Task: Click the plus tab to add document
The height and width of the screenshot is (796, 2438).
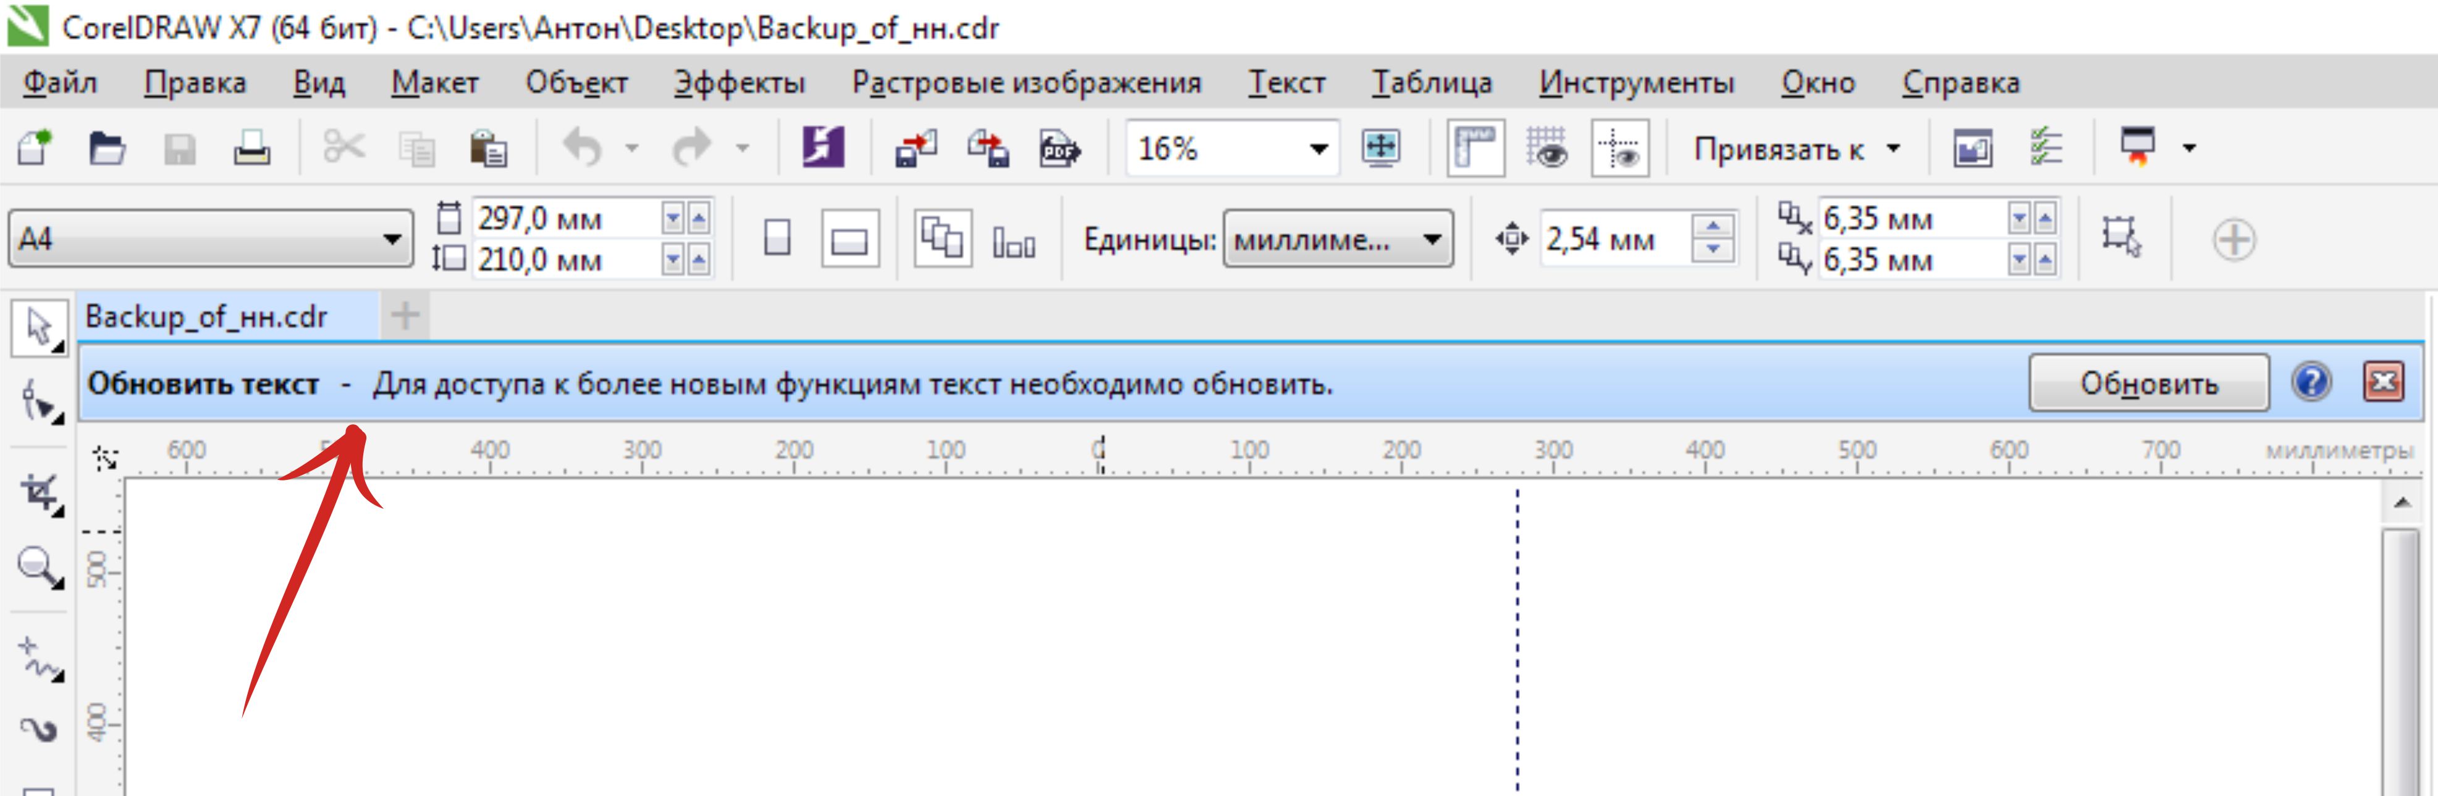Action: pos(405,315)
